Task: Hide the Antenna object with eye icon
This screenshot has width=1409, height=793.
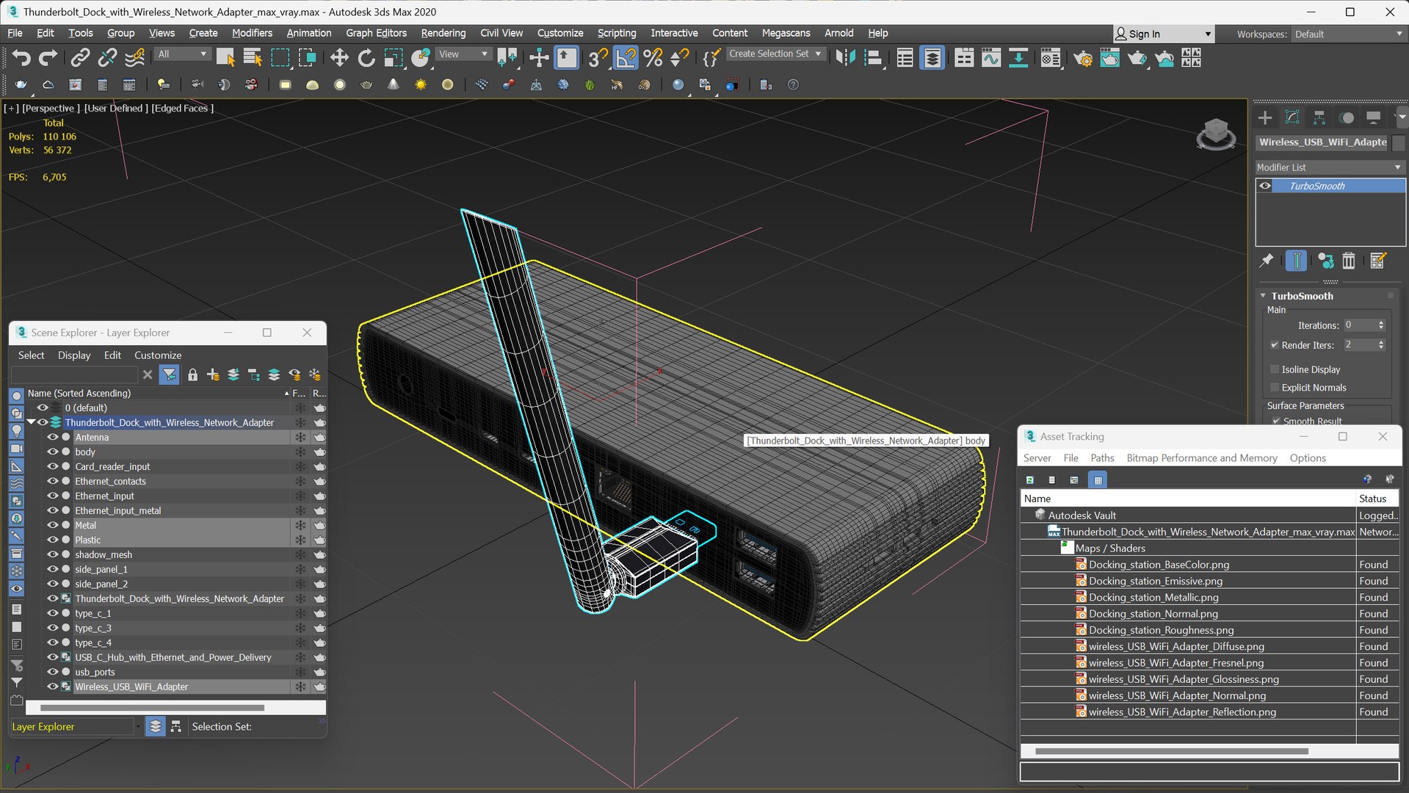Action: (x=52, y=437)
